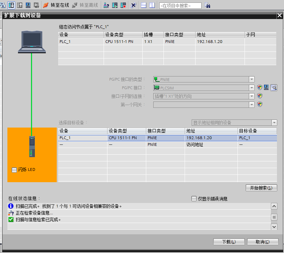Select the split editor vertically icon
The width and height of the screenshot is (284, 253).
pos(152,5)
